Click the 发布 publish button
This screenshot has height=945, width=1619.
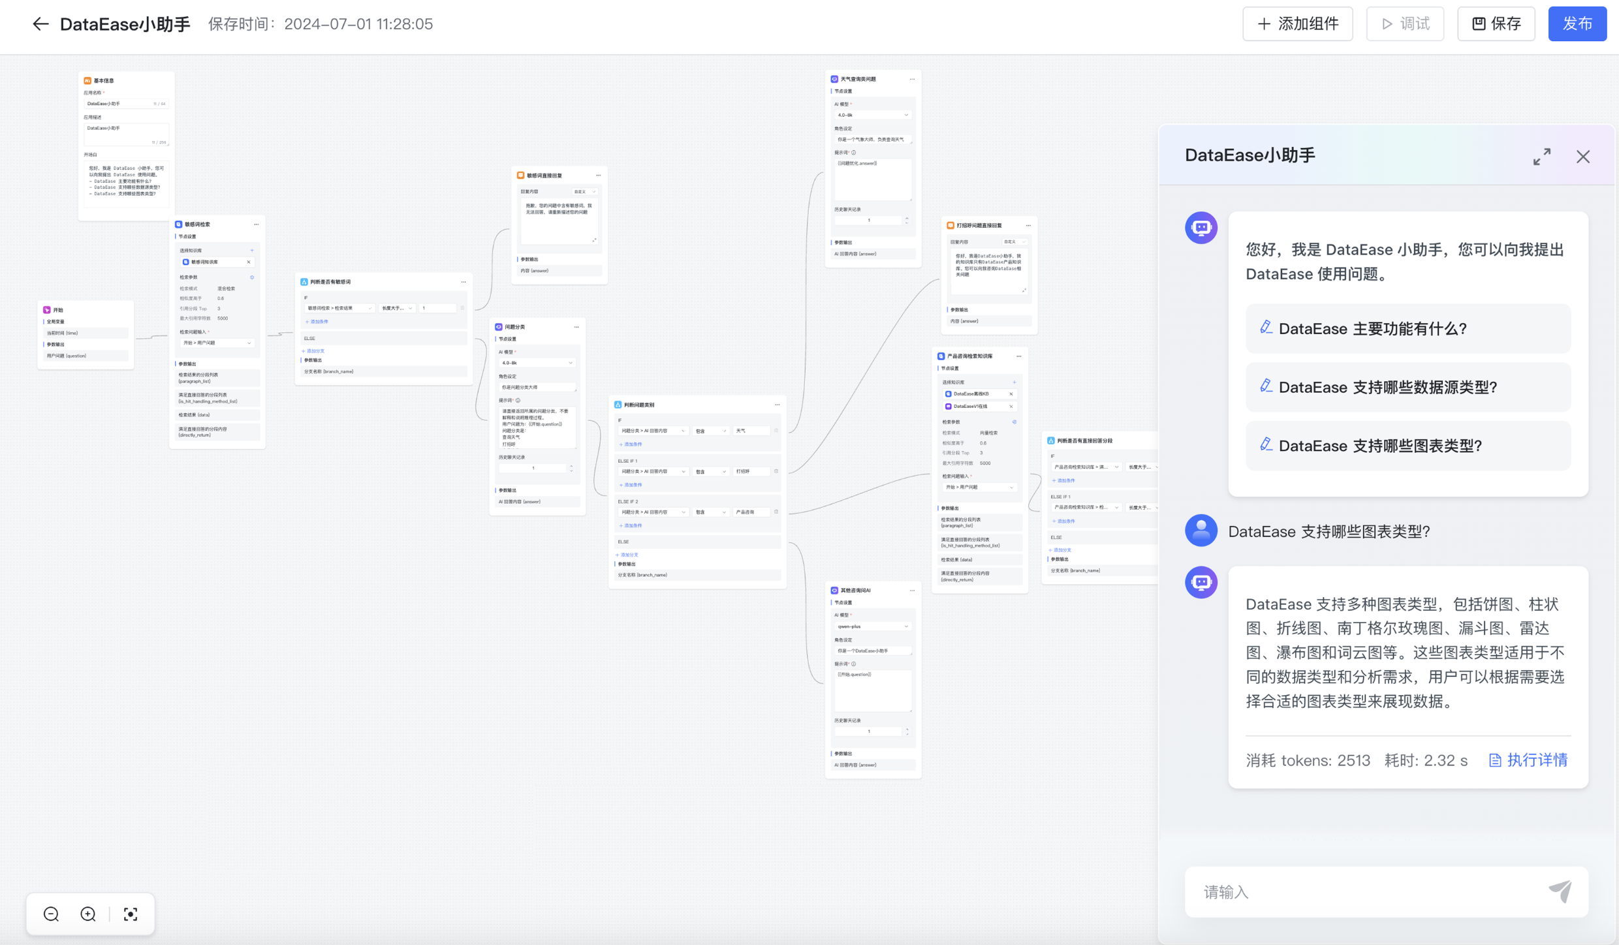(x=1577, y=23)
